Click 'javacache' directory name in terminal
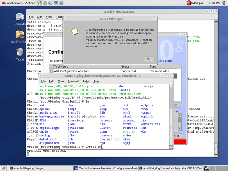 click(76, 128)
